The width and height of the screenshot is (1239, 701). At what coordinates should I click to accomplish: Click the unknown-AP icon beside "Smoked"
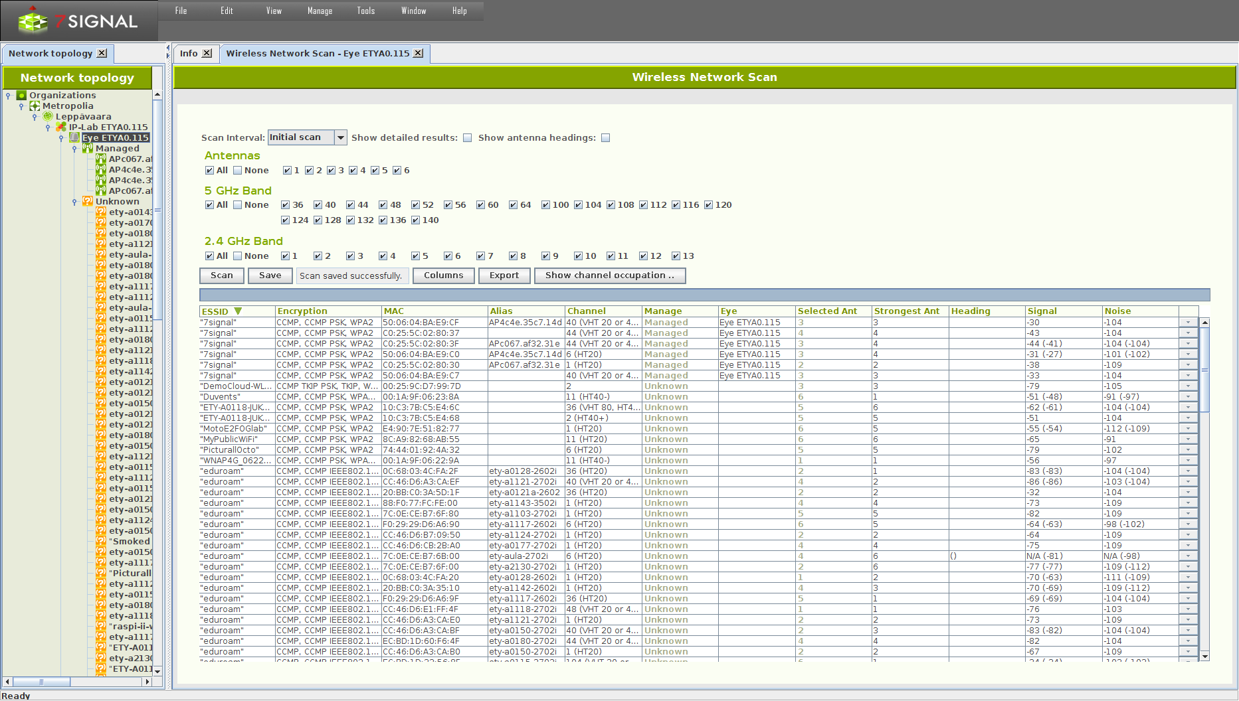pyautogui.click(x=101, y=542)
